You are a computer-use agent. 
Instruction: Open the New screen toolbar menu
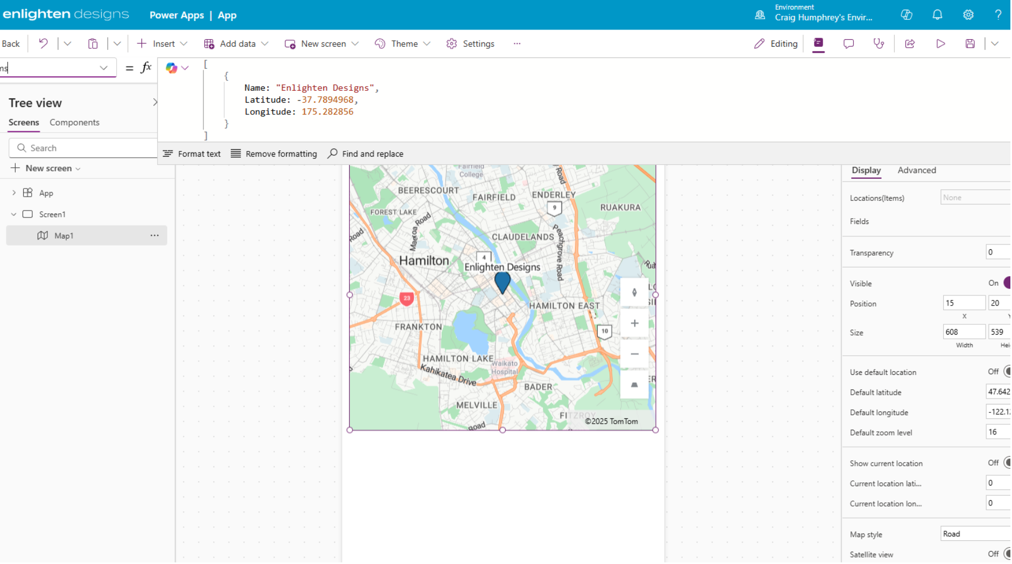click(x=321, y=44)
